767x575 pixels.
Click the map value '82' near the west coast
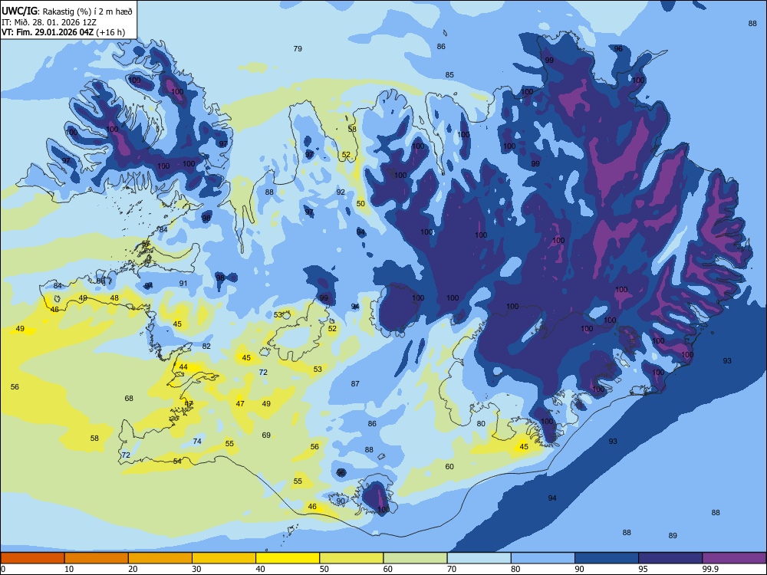[x=206, y=347]
